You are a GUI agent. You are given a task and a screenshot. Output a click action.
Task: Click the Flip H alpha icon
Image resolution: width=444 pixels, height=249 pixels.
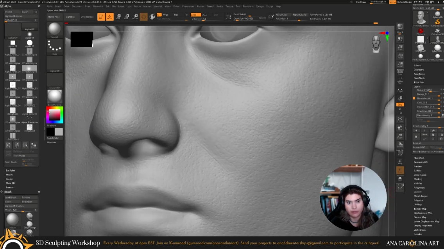coord(9,145)
